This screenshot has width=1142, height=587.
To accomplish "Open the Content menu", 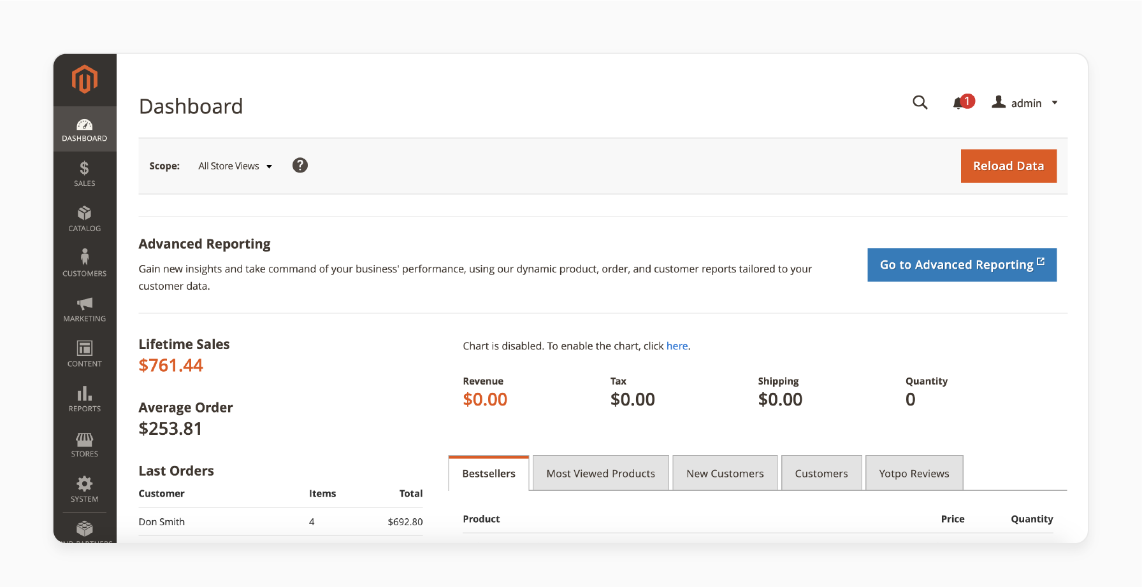I will point(85,355).
